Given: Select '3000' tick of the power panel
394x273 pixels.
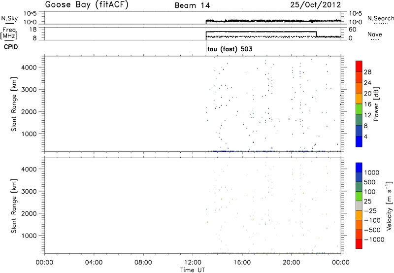Looking at the screenshot, I should [29, 90].
